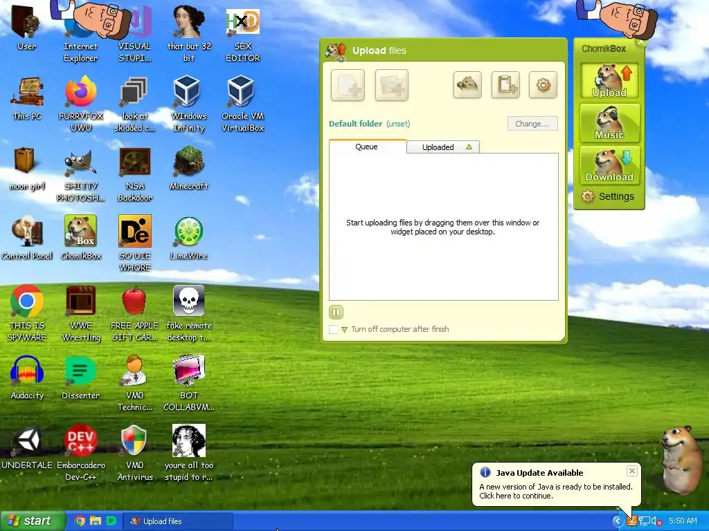Open the green Dissenter quick launch icon
709x531 pixels.
(x=111, y=521)
